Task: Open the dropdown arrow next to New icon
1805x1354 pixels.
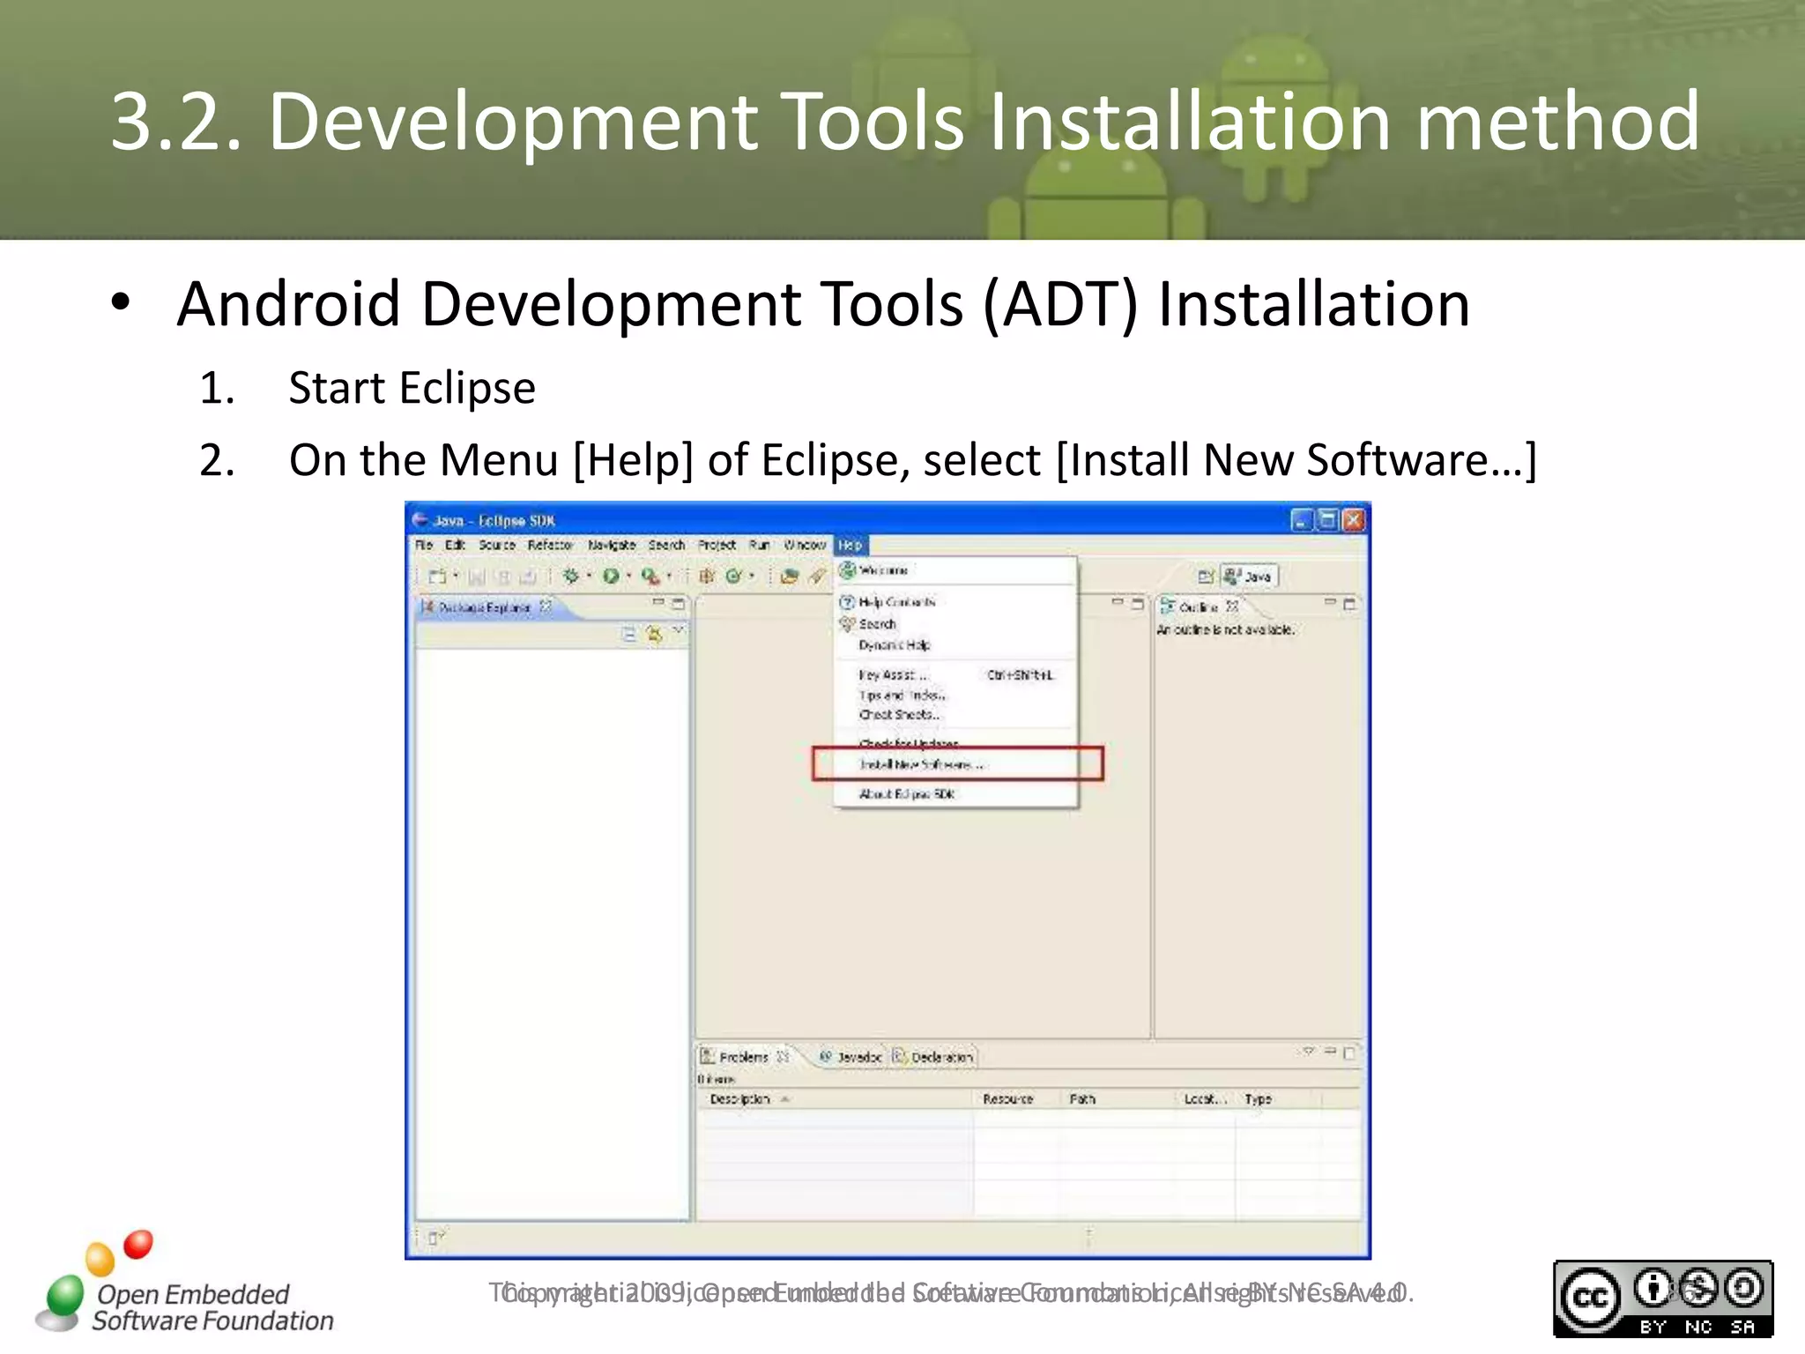Action: [x=456, y=577]
